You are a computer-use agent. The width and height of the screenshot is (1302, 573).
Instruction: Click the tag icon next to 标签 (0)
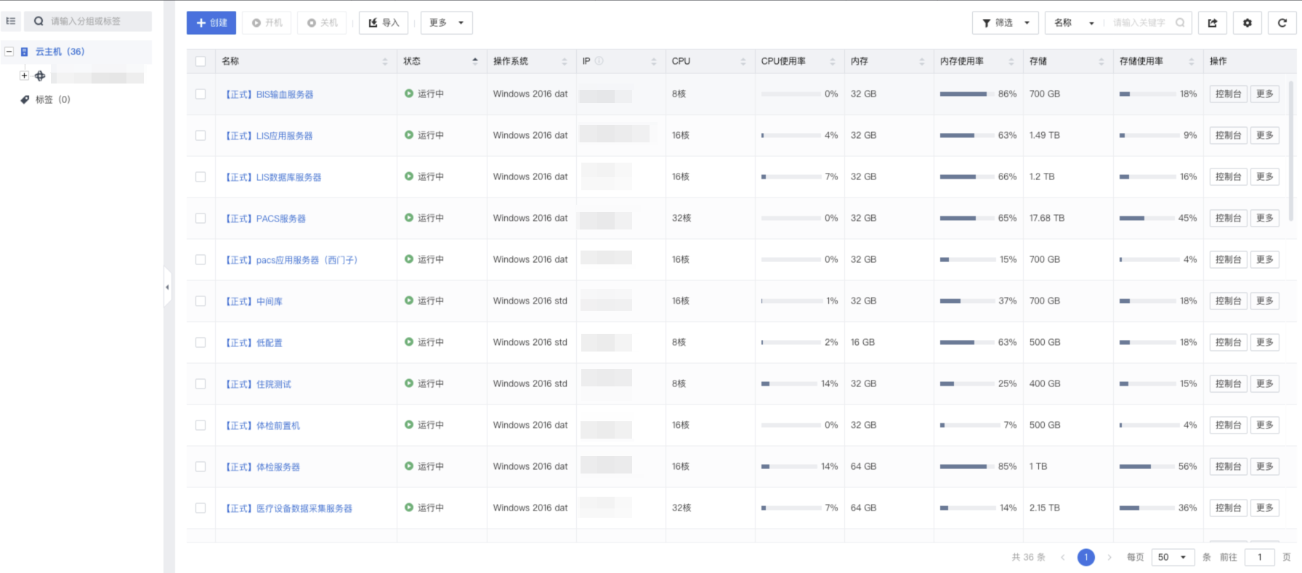tap(25, 99)
